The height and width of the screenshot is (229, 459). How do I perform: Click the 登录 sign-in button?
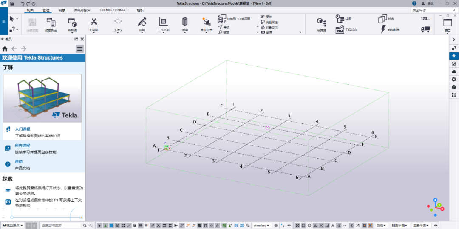(428, 3)
